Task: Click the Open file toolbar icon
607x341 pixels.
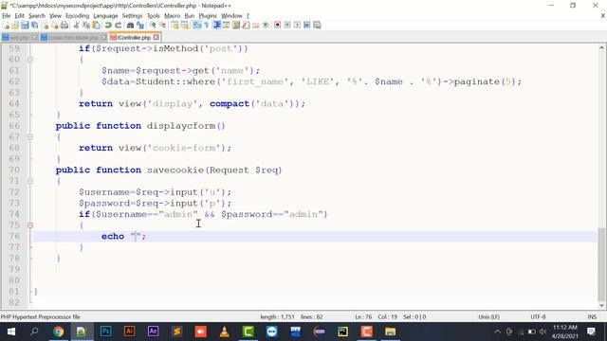Action: pos(15,26)
